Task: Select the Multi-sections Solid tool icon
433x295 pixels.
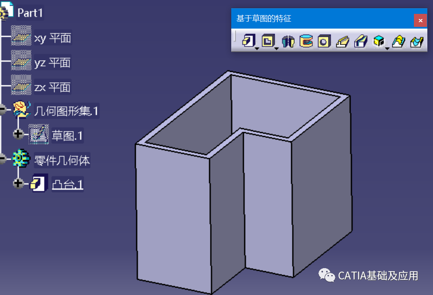Action: pyautogui.click(x=398, y=41)
